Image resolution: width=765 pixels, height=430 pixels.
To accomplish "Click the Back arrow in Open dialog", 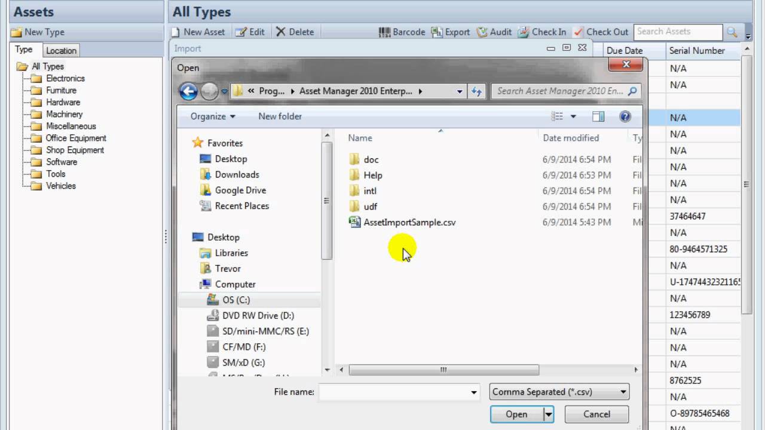I will coord(188,91).
